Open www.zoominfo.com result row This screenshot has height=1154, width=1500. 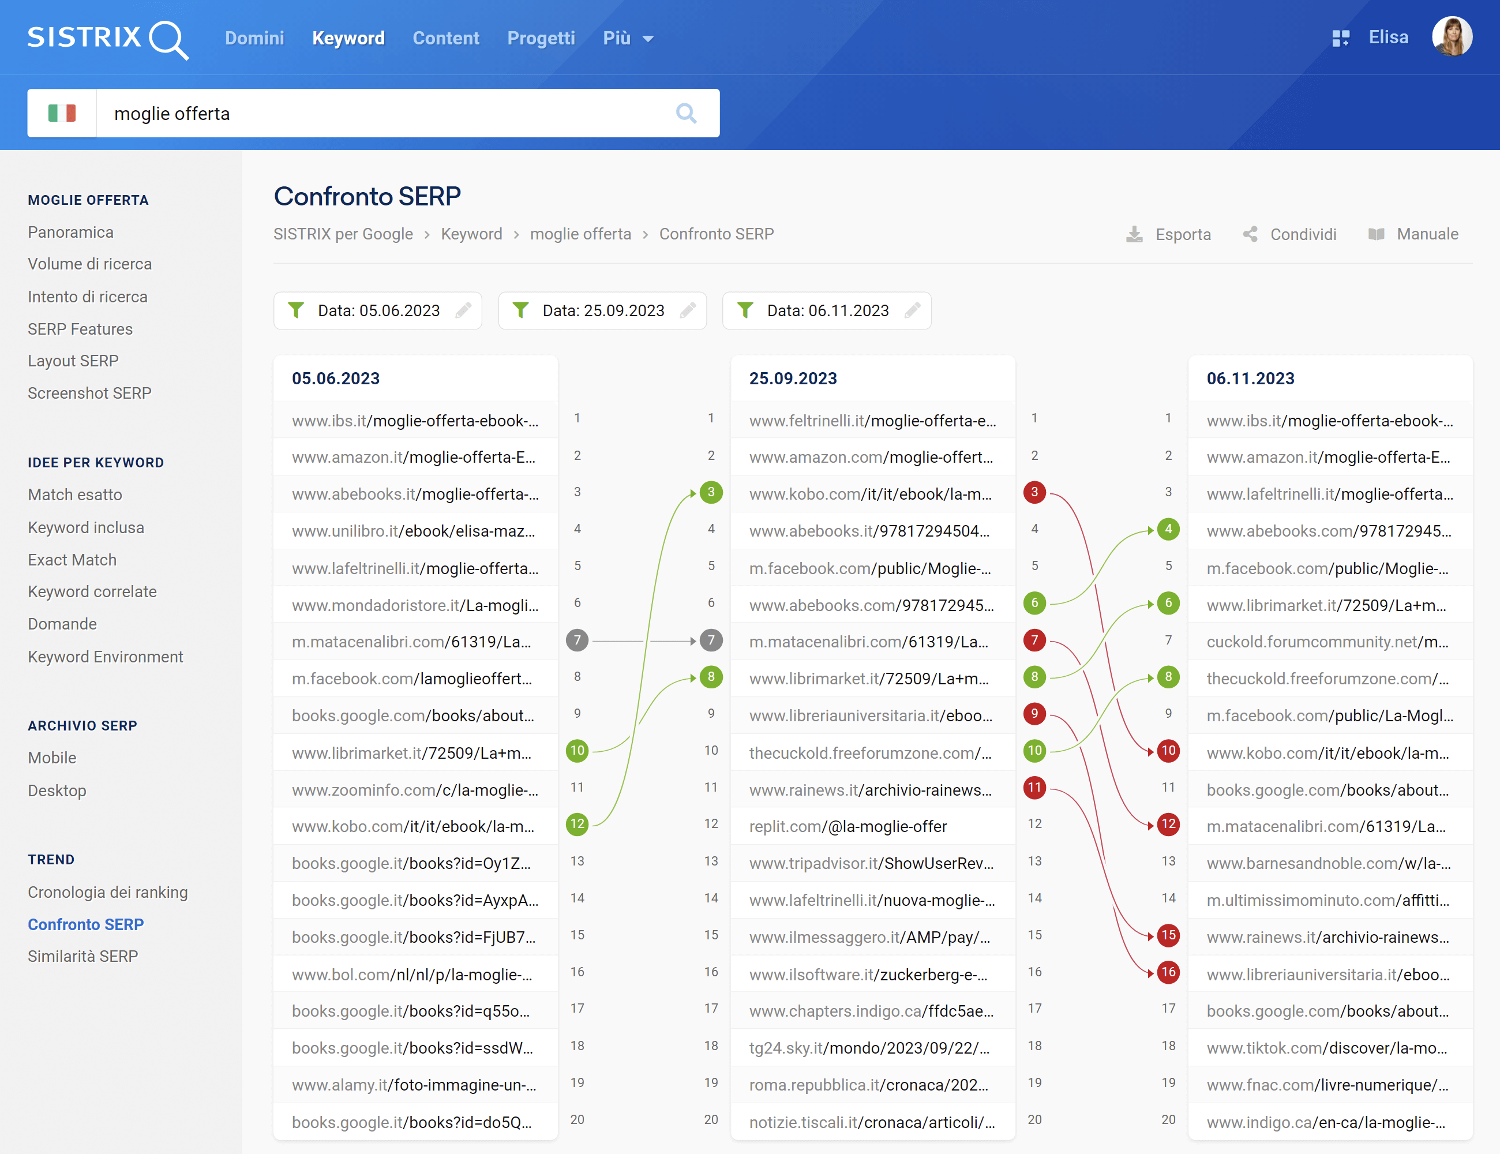point(415,790)
